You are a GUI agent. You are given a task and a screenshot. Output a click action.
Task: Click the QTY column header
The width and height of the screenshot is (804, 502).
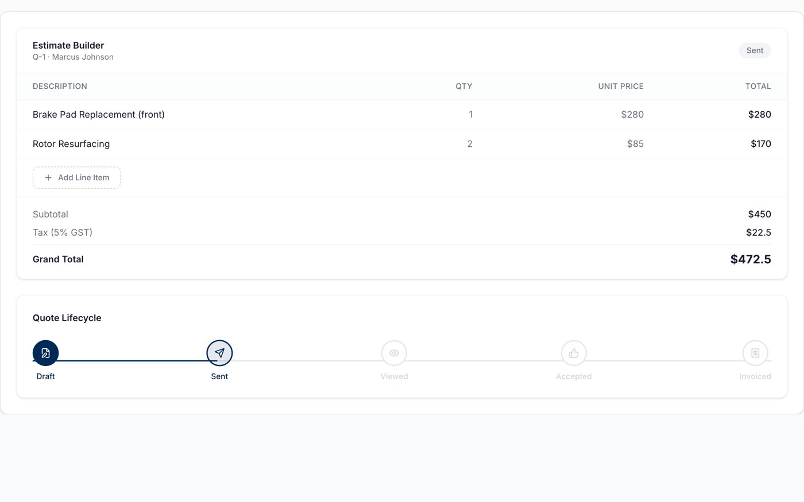point(464,87)
